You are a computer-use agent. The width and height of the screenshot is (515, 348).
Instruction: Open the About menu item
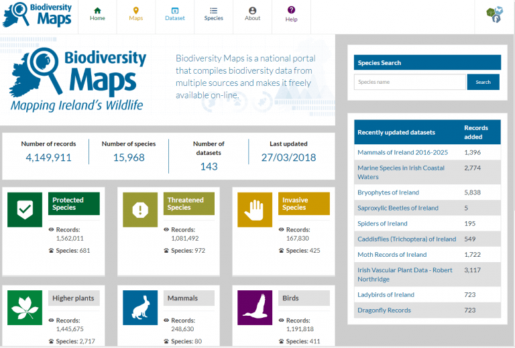(x=253, y=17)
